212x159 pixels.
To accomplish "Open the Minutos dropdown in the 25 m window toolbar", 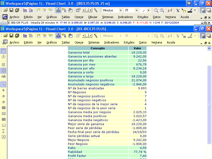I will pos(121,10).
